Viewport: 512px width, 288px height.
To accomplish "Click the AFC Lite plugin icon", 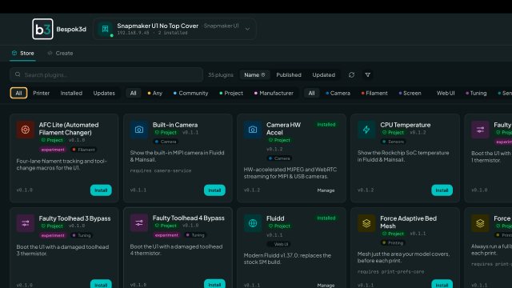I will 25,130.
